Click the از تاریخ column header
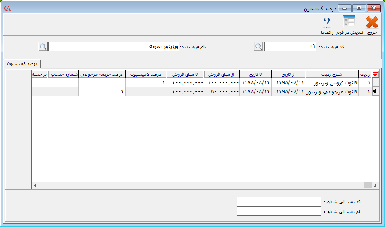The height and width of the screenshot is (227, 385). coord(288,74)
